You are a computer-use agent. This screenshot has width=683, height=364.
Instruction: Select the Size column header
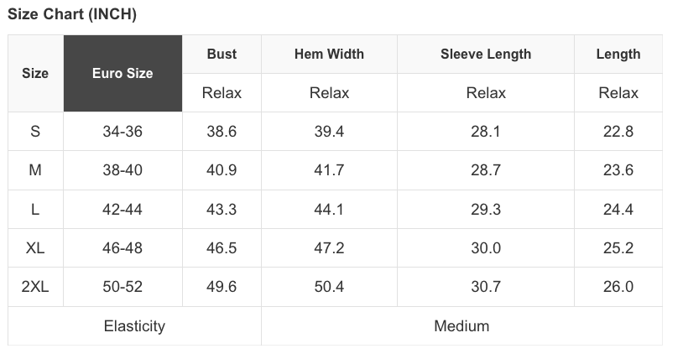pyautogui.click(x=35, y=73)
